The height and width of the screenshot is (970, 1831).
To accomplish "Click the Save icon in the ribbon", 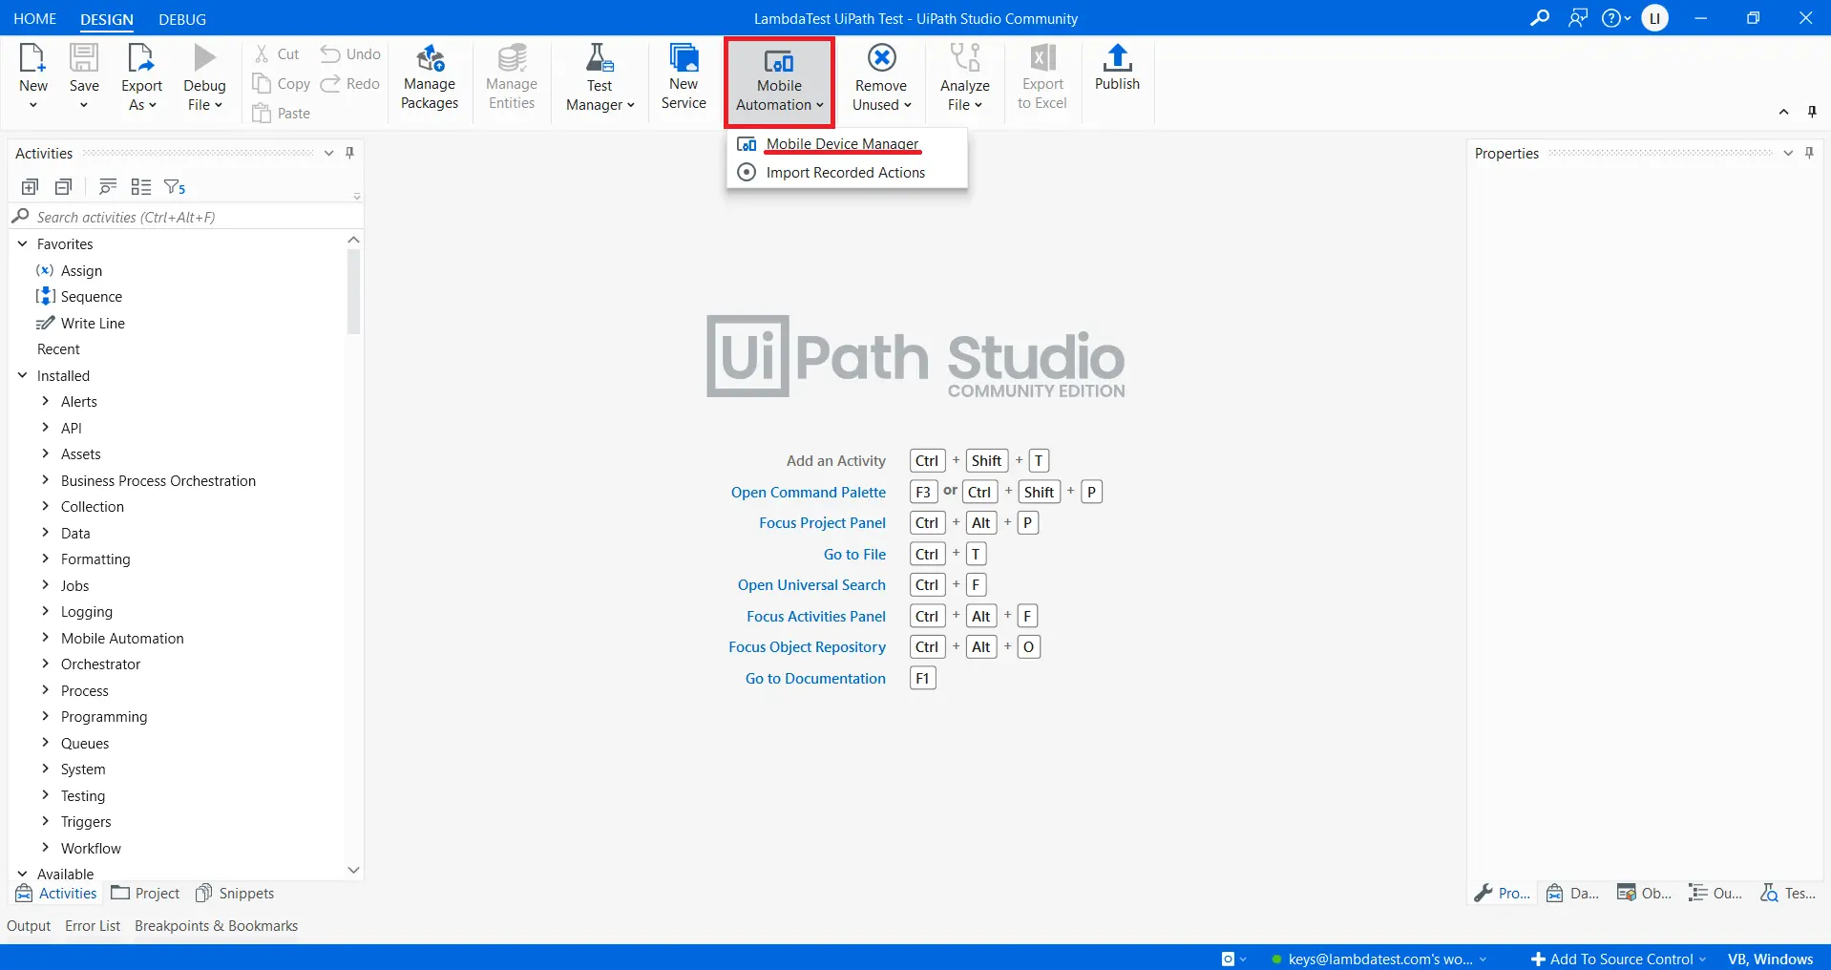I will coord(84,59).
